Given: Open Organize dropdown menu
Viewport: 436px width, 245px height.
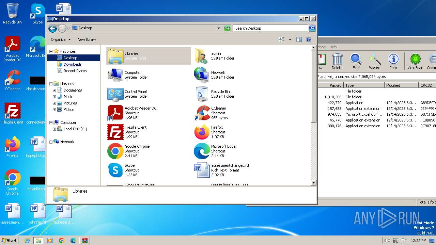Looking at the screenshot, I should [61, 39].
